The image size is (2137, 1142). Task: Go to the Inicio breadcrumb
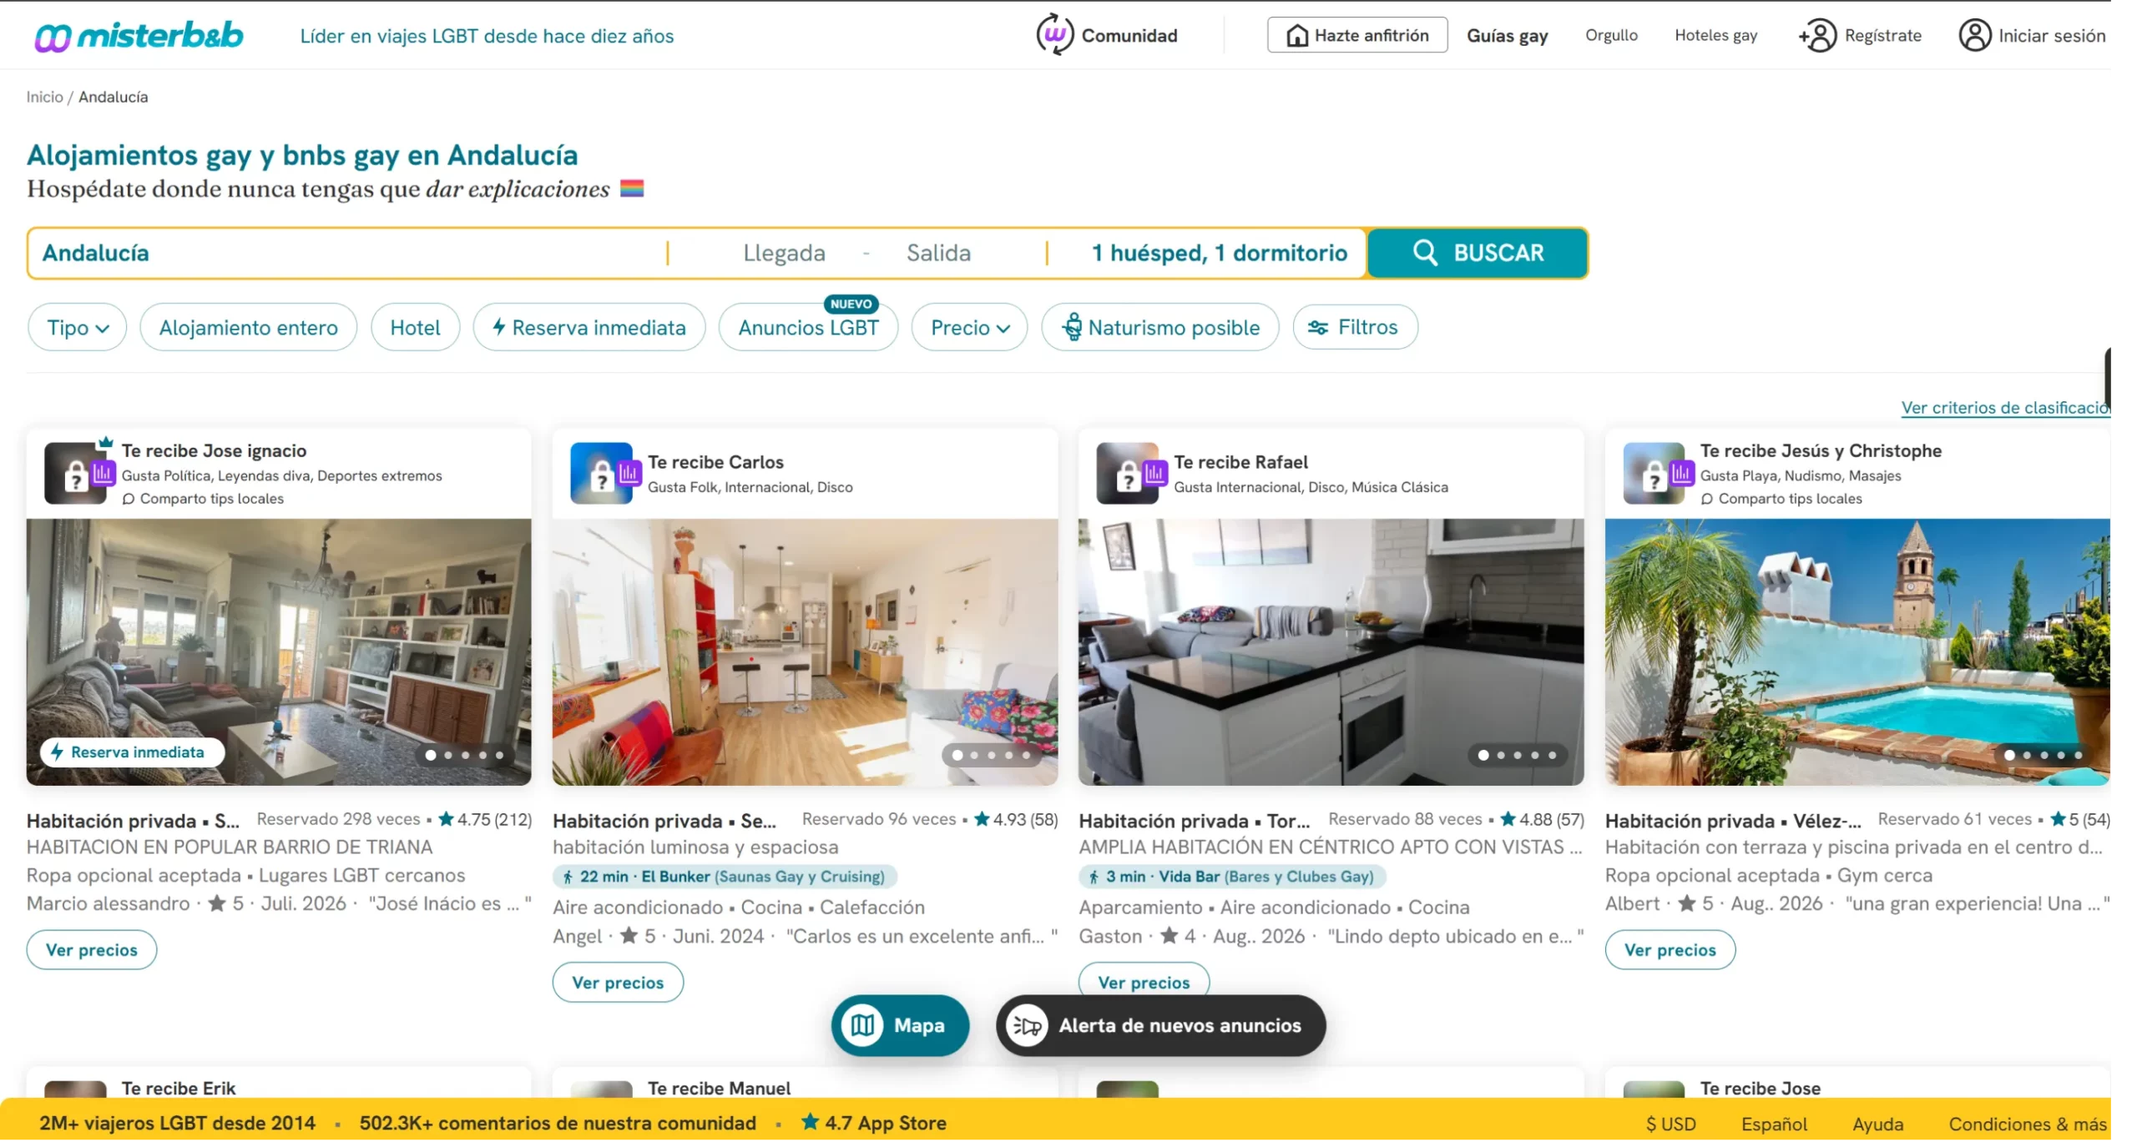coord(44,97)
